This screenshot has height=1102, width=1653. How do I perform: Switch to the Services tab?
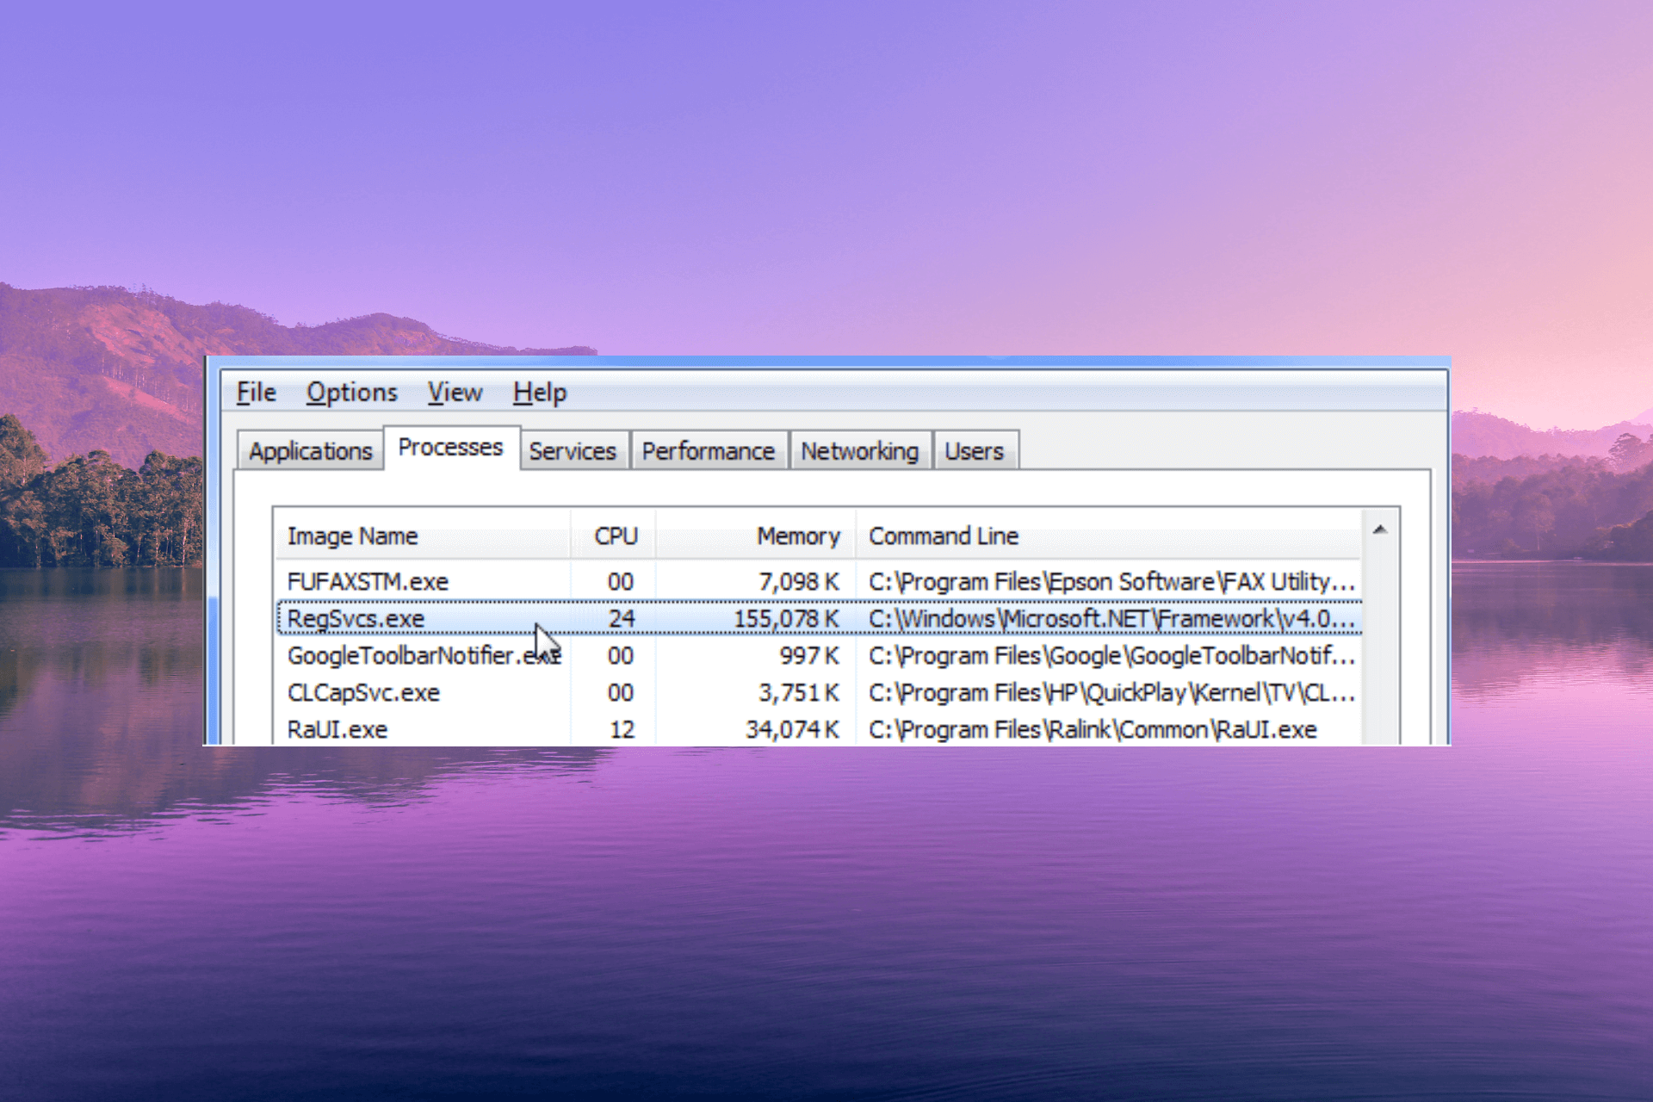573,451
